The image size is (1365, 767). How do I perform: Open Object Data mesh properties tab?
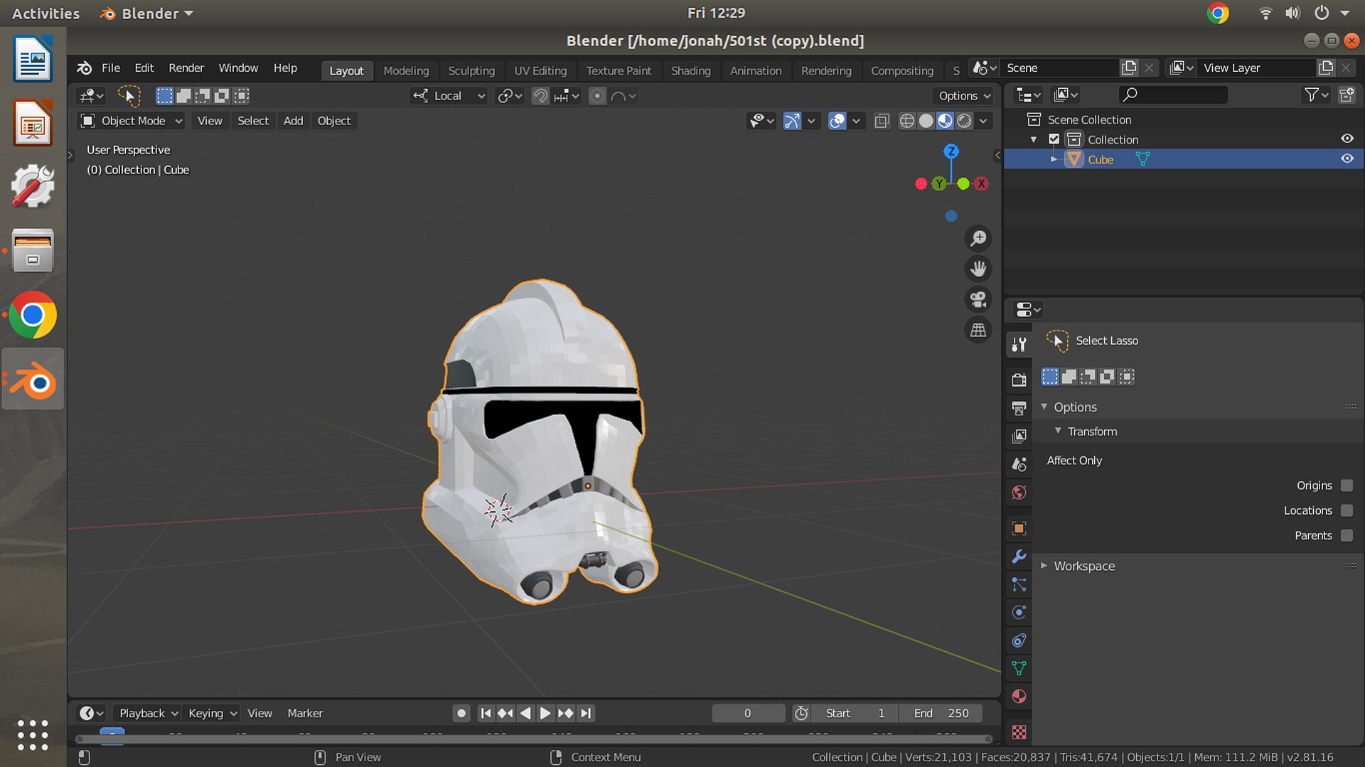click(1019, 668)
